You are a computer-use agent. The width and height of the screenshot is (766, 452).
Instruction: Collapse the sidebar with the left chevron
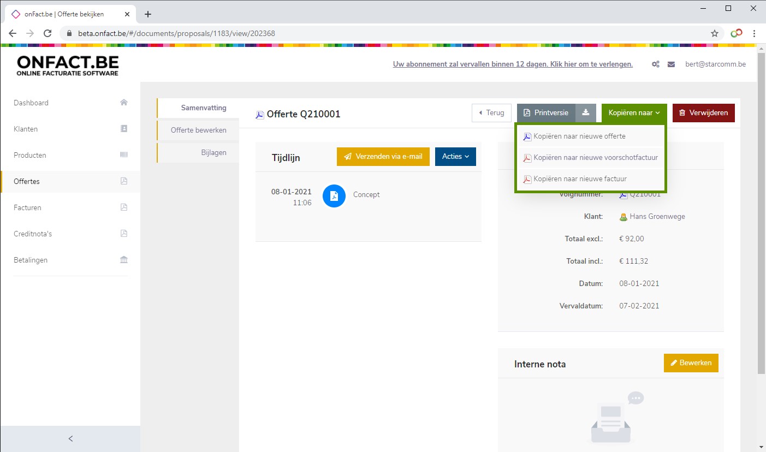point(70,438)
